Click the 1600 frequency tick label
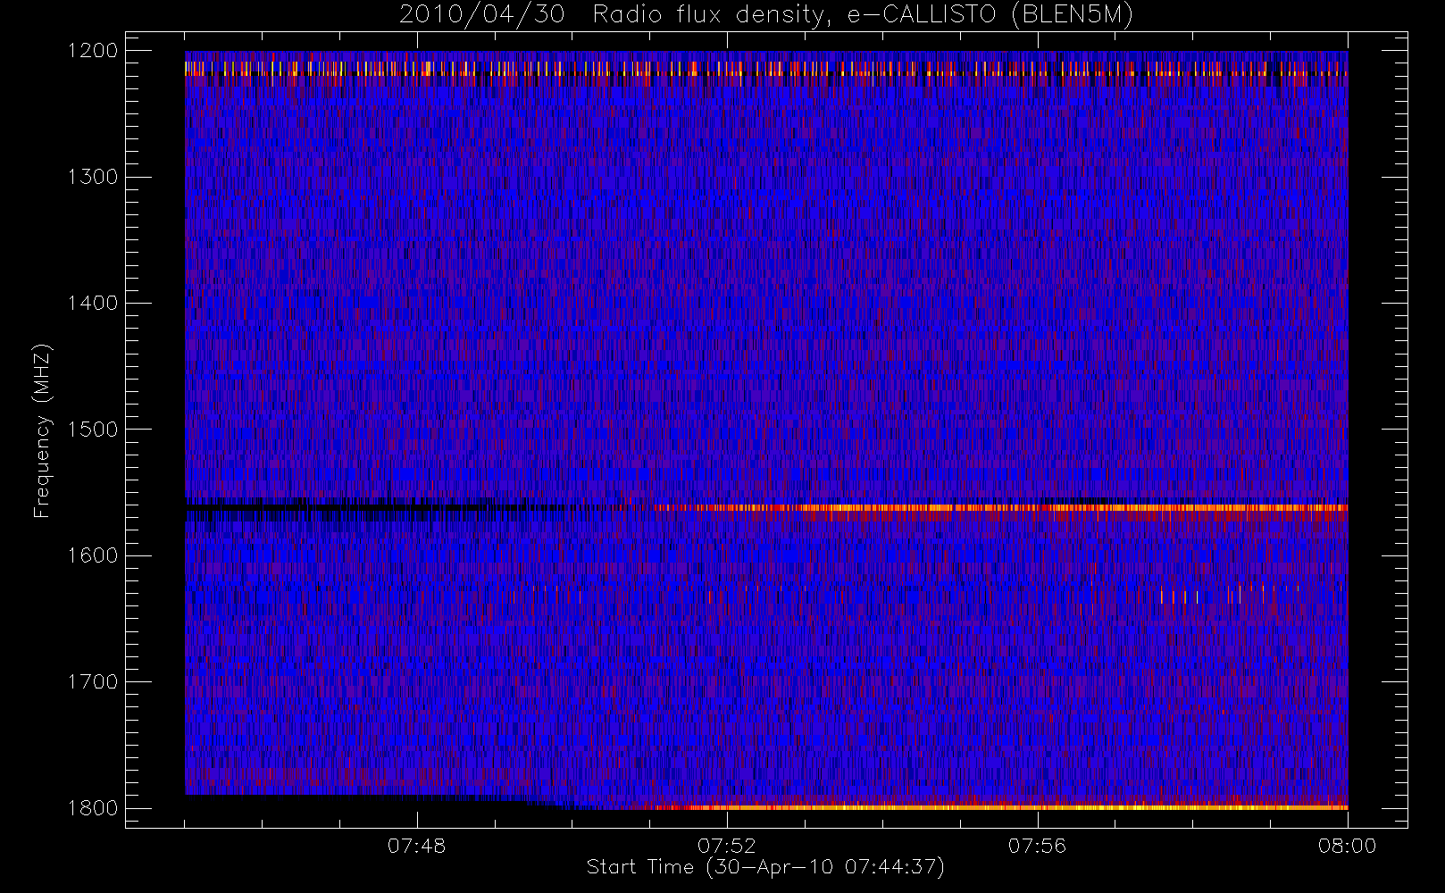The width and height of the screenshot is (1445, 893). click(93, 555)
